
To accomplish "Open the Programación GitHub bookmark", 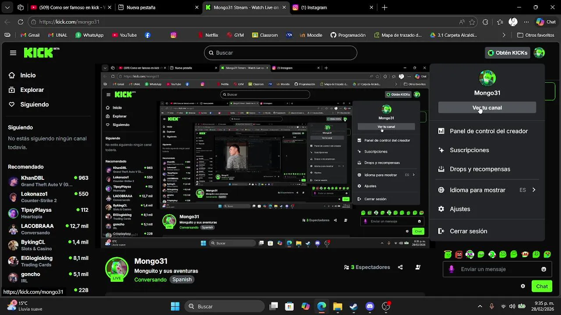I will tap(348, 35).
